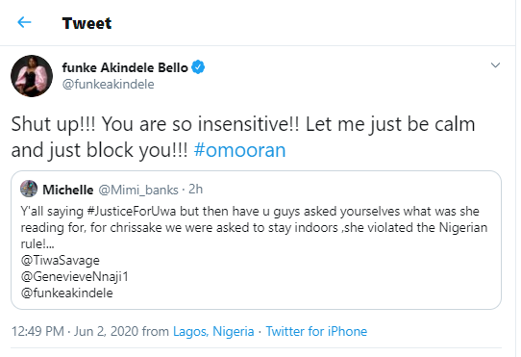Open tweet options chevron menu

pyautogui.click(x=495, y=65)
